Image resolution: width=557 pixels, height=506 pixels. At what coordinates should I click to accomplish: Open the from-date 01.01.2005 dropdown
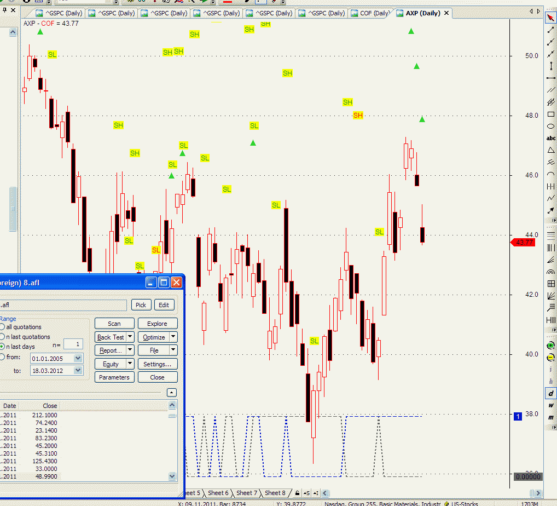point(78,358)
